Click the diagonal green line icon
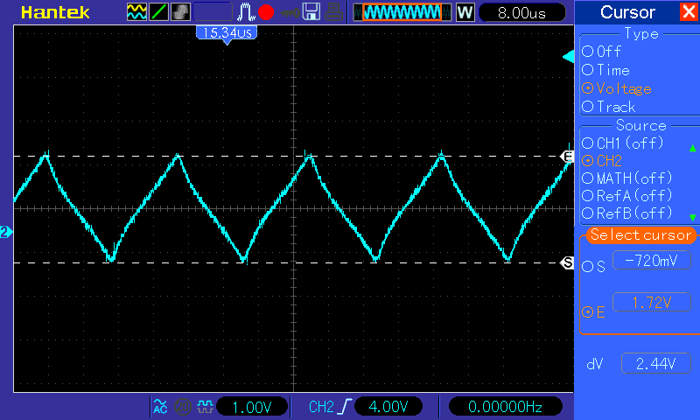Viewport: 700px width, 420px height. [159, 12]
